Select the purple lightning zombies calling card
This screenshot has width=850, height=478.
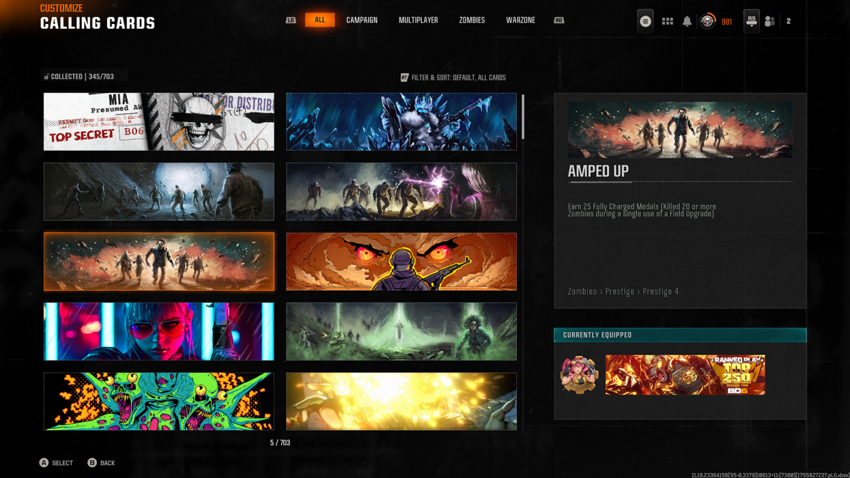(x=401, y=191)
